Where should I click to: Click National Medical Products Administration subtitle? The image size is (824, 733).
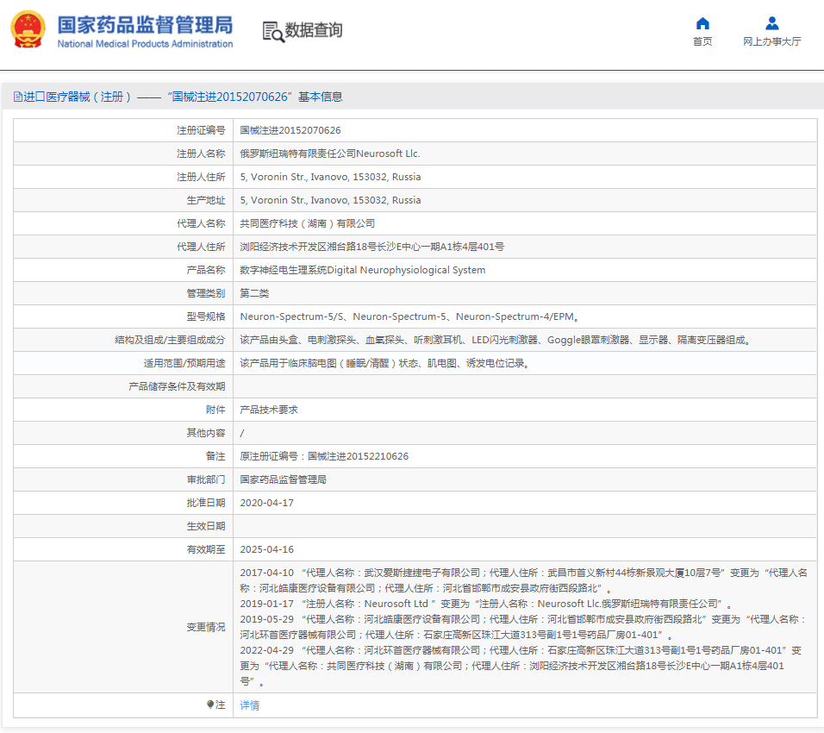[x=145, y=44]
